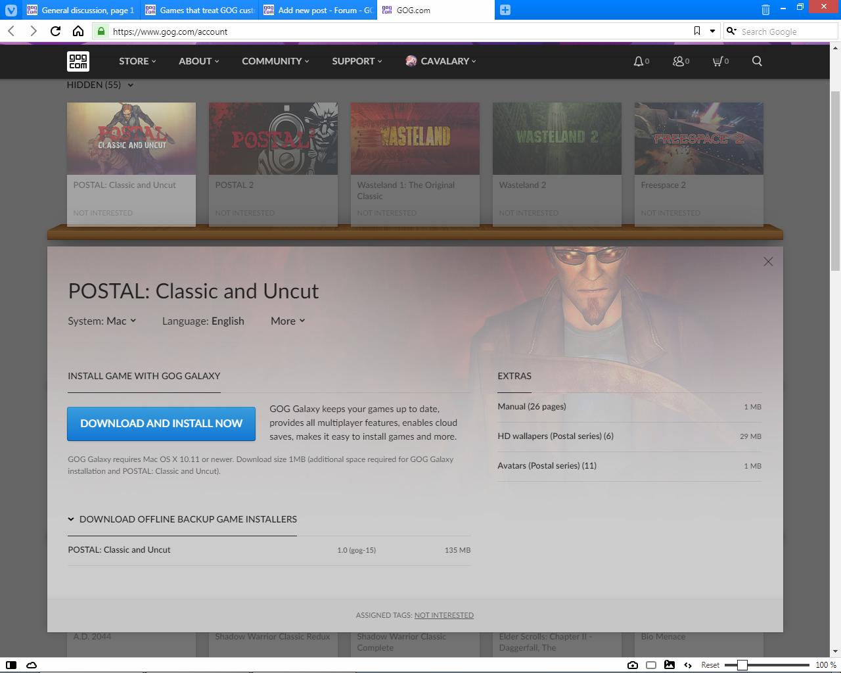This screenshot has height=673, width=841.
Task: Collapse Download Offline Backup Game Installers
Action: click(x=182, y=519)
